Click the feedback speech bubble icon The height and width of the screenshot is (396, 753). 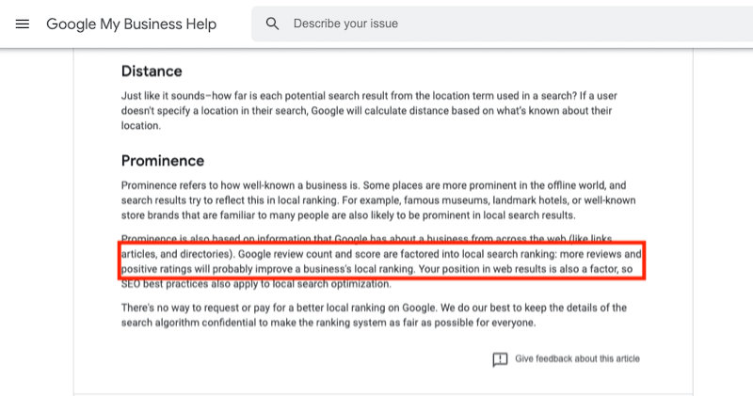click(x=501, y=359)
